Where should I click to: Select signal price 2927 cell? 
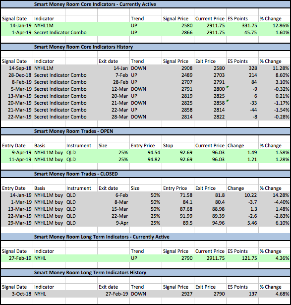(187, 294)
